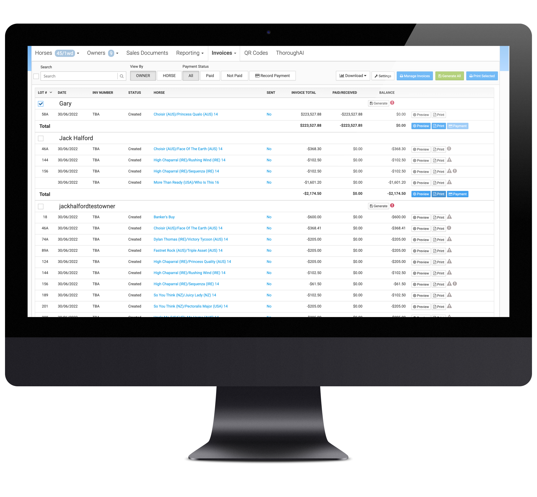Enable the Gary owner row checkbox

click(40, 104)
